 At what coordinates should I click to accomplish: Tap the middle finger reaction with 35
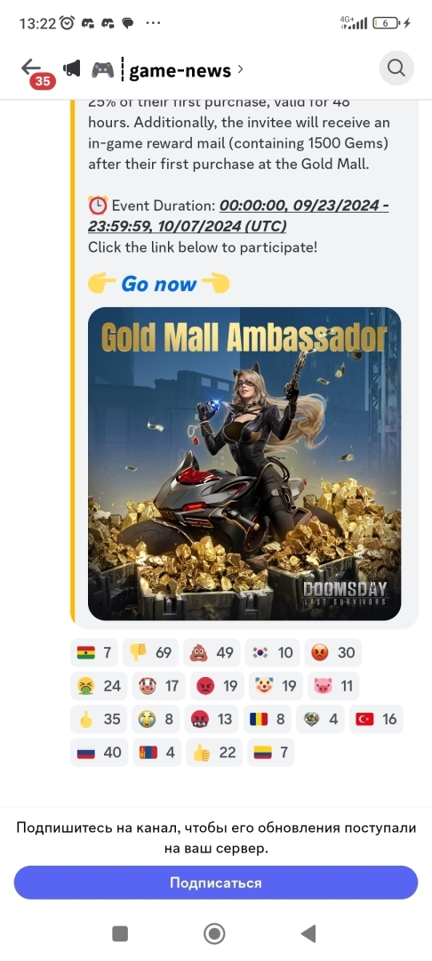100,719
